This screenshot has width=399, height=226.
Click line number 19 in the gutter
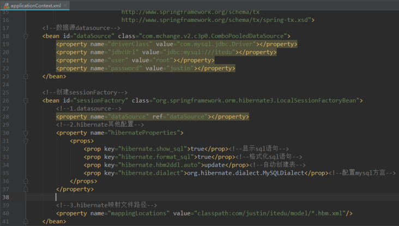5,44
